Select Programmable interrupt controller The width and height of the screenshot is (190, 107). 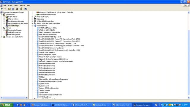click(50, 81)
